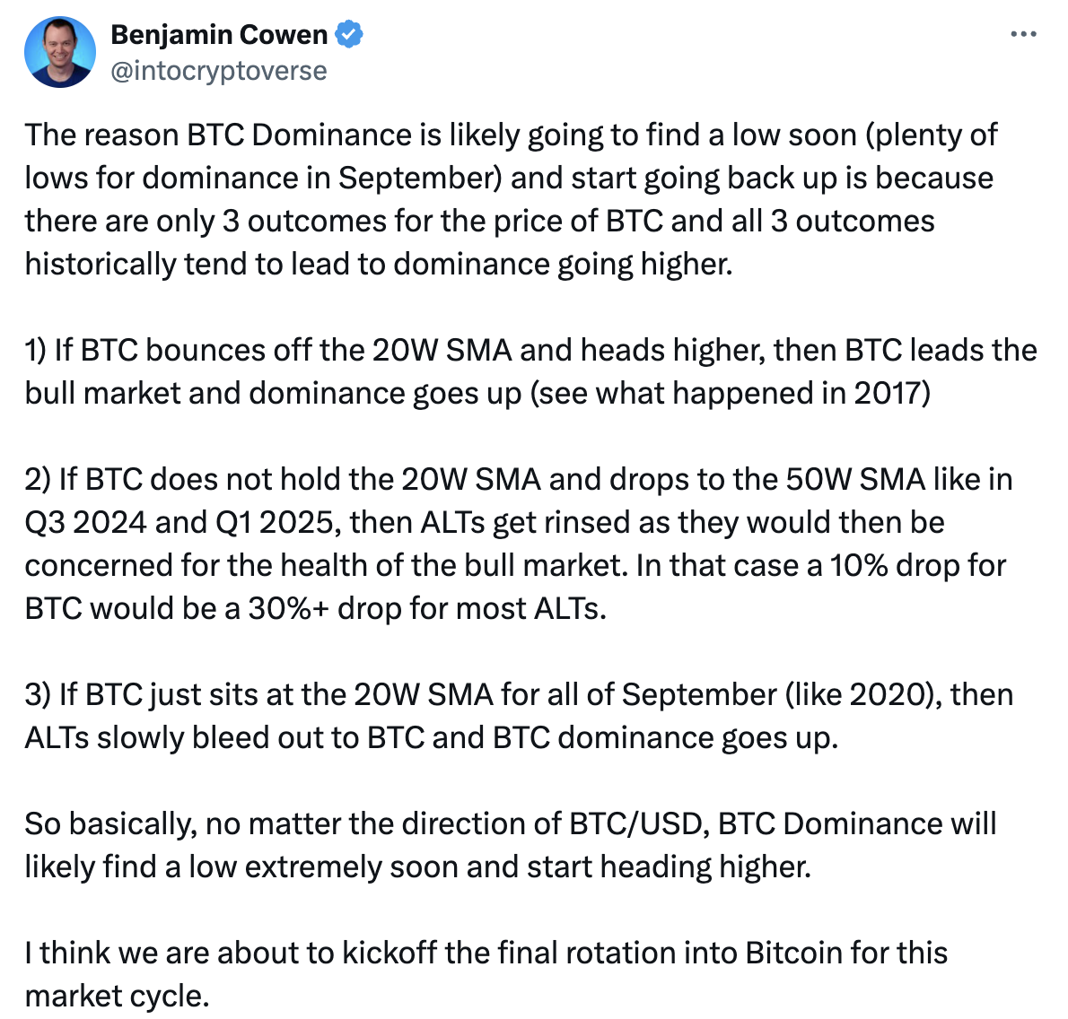Click the display name Benjamin Cowen
Viewport: 1068px width, 1019px height.
click(x=219, y=35)
